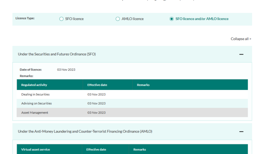Collapse the Securities and Futures Ordinance section minus icon

coord(241,54)
